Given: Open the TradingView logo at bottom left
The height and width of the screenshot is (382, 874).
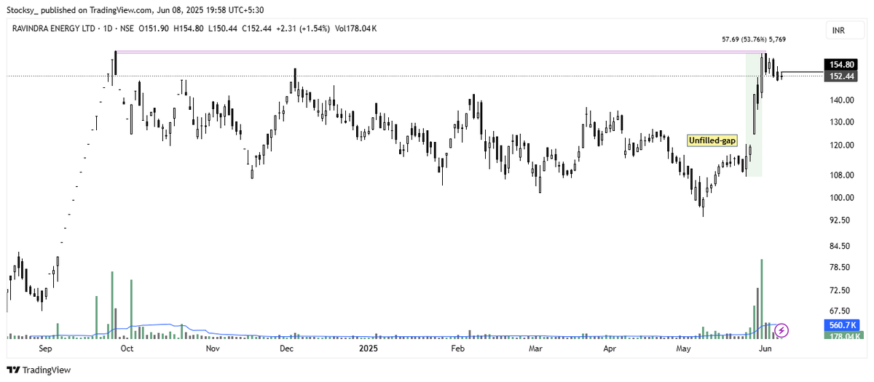Looking at the screenshot, I should pos(39,370).
